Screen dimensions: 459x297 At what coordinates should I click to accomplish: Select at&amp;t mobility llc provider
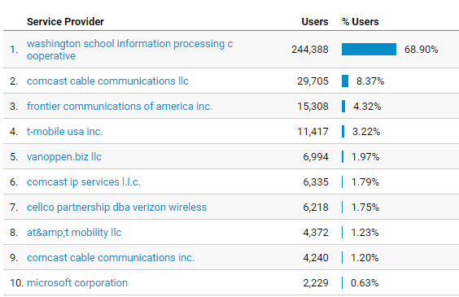point(74,233)
